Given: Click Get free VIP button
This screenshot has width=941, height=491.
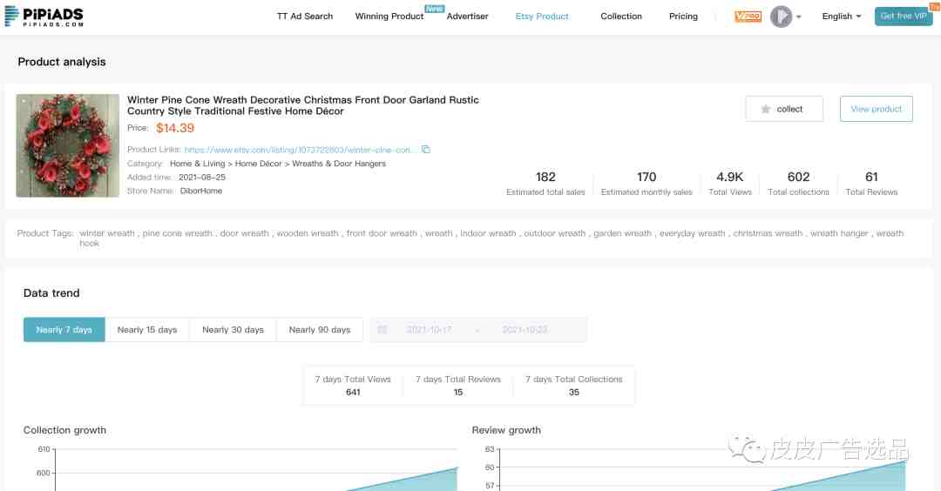Looking at the screenshot, I should (x=904, y=17).
